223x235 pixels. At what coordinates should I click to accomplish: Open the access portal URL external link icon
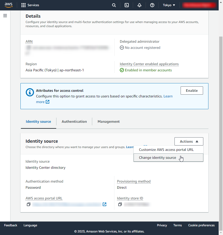coord(104,204)
